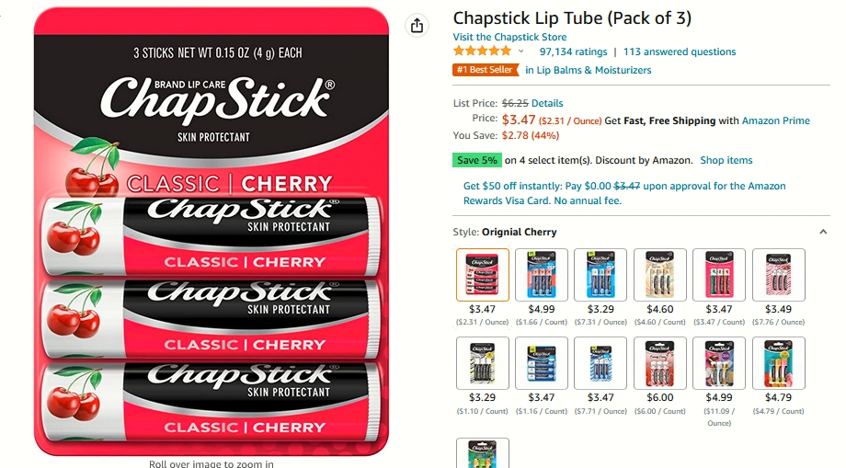Open the #1 Best Seller badge
846x468 pixels.
click(485, 70)
